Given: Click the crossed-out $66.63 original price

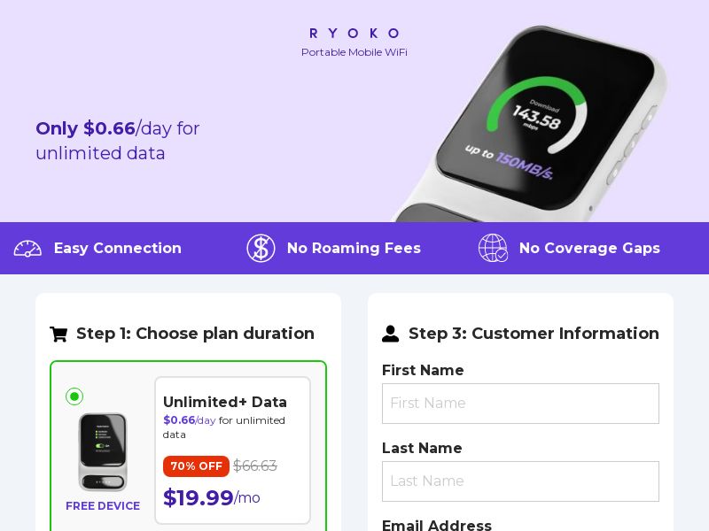Looking at the screenshot, I should tap(253, 466).
